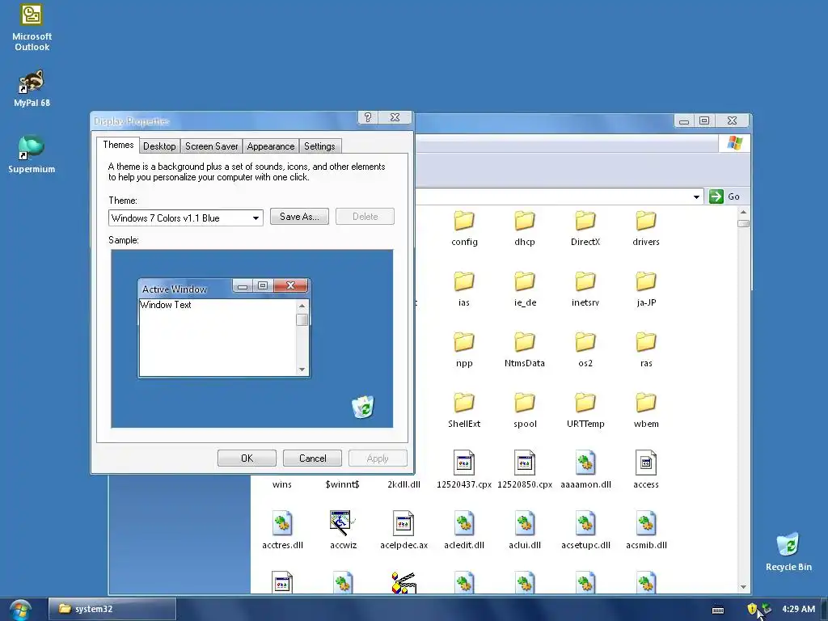Select the DirectX folder
This screenshot has height=621, width=828.
pyautogui.click(x=585, y=229)
